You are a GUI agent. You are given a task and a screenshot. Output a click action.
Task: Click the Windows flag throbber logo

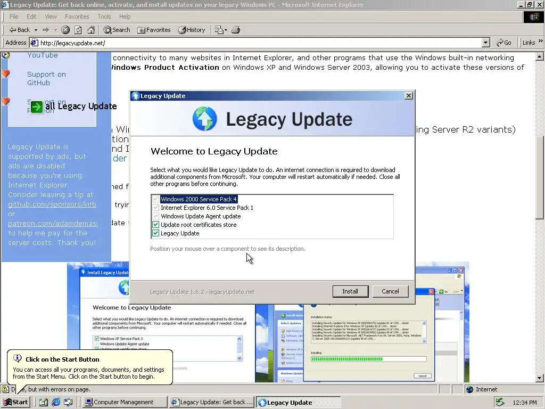(x=533, y=17)
